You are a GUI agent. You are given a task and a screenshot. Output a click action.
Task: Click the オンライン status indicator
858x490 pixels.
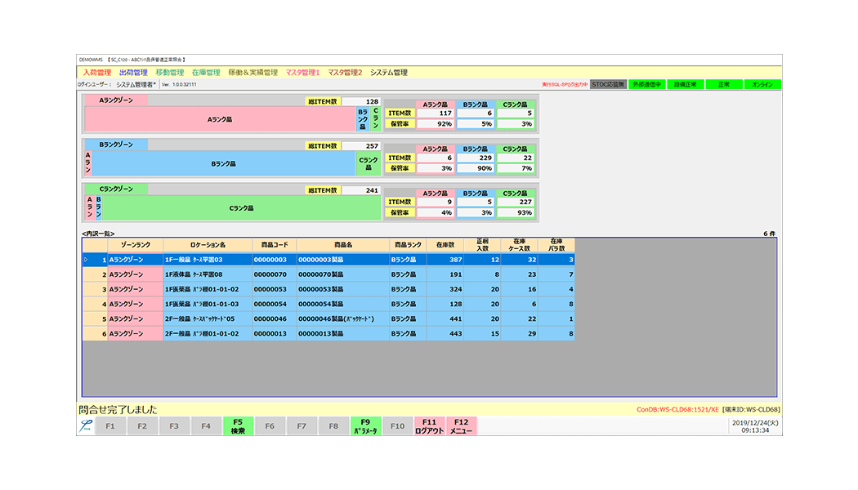pyautogui.click(x=762, y=85)
